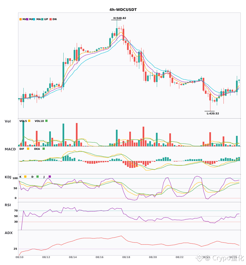Screen dimensions: 246x265
Task: Select the L:420.52 low price label
Action: click(x=213, y=114)
